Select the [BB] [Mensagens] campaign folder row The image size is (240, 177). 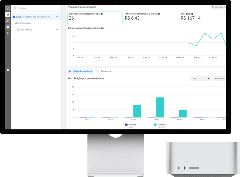36,17
